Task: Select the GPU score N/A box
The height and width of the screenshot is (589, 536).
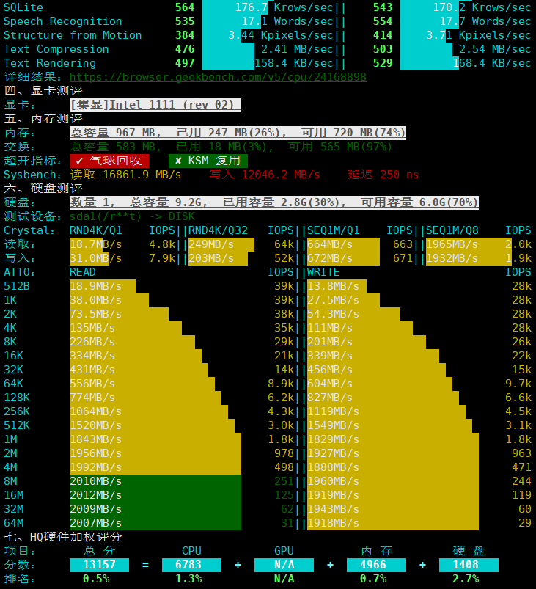Action: (x=284, y=565)
